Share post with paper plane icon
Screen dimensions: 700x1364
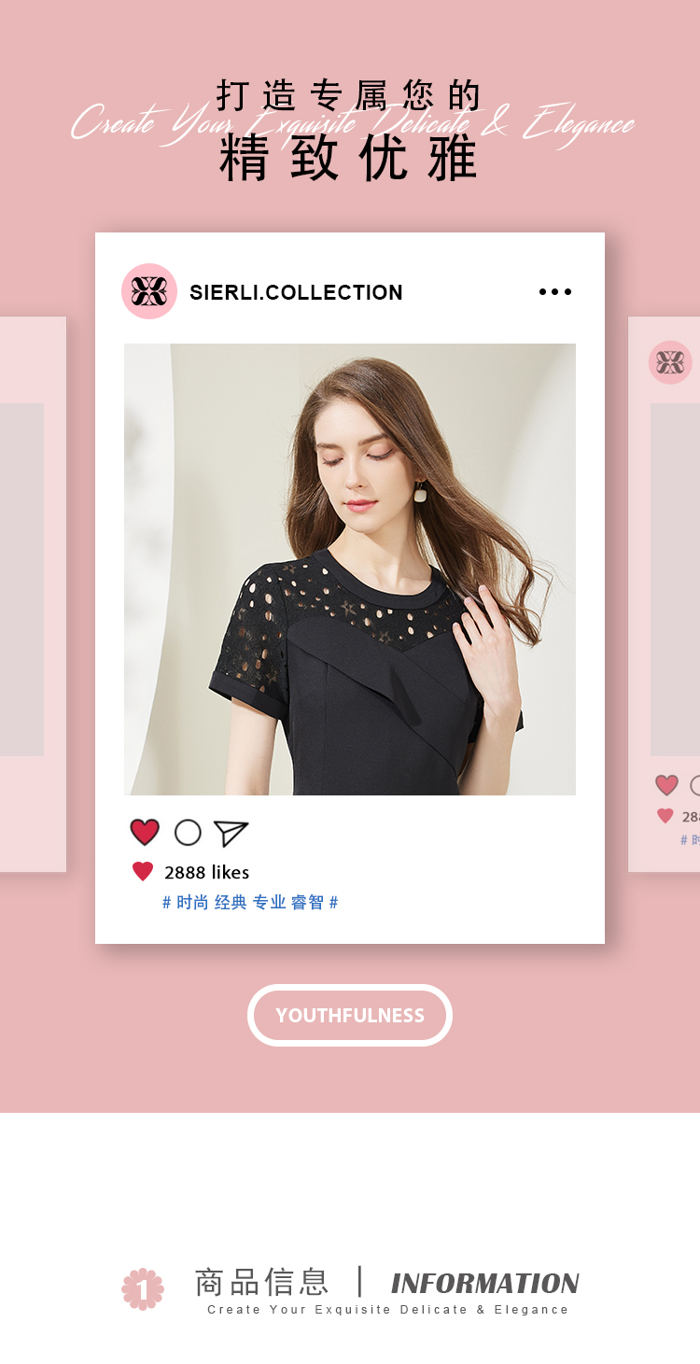[231, 833]
